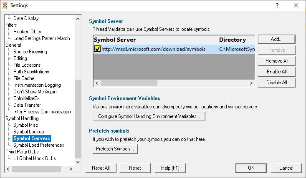Click the Add... button

(276, 39)
